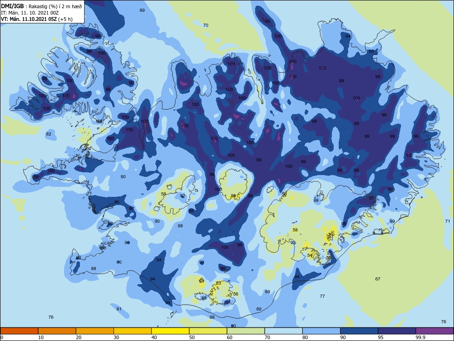Click humidity value '82' off the west coast

tap(49, 134)
